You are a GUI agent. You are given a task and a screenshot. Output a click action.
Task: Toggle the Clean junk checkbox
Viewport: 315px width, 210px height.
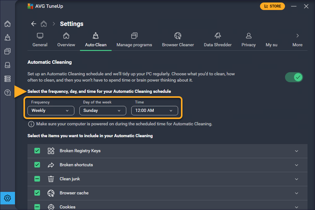(37, 179)
